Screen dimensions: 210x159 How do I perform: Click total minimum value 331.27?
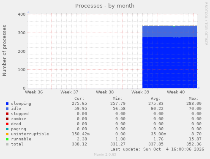coord(118,144)
